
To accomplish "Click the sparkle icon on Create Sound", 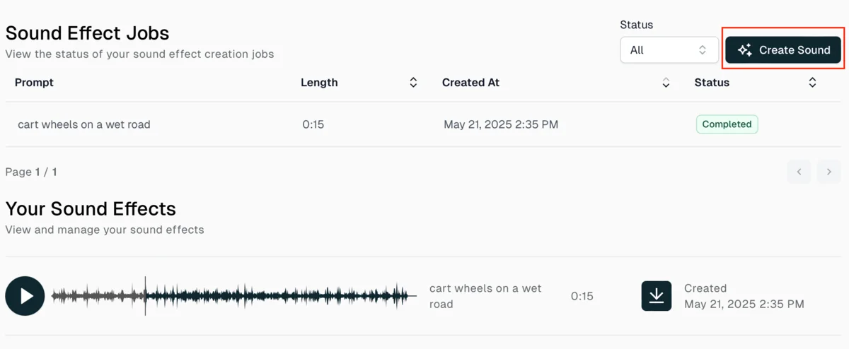I will (x=744, y=50).
